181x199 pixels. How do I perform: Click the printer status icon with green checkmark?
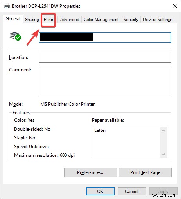(x=15, y=36)
